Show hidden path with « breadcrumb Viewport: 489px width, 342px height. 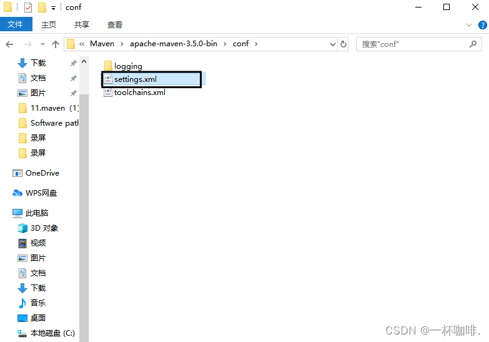[x=82, y=44]
